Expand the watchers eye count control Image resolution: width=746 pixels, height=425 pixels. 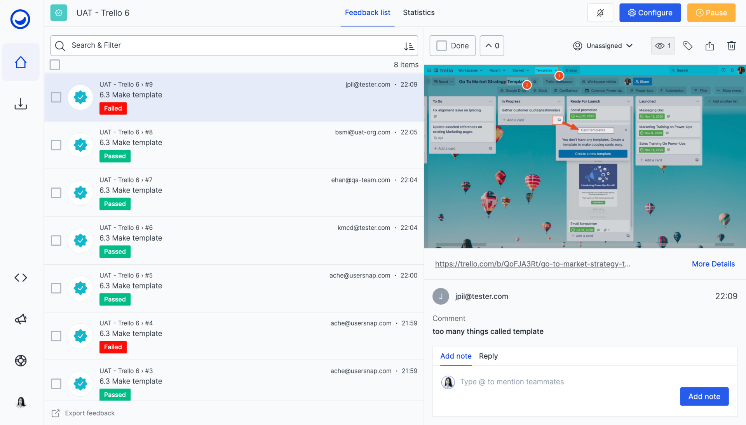point(663,45)
